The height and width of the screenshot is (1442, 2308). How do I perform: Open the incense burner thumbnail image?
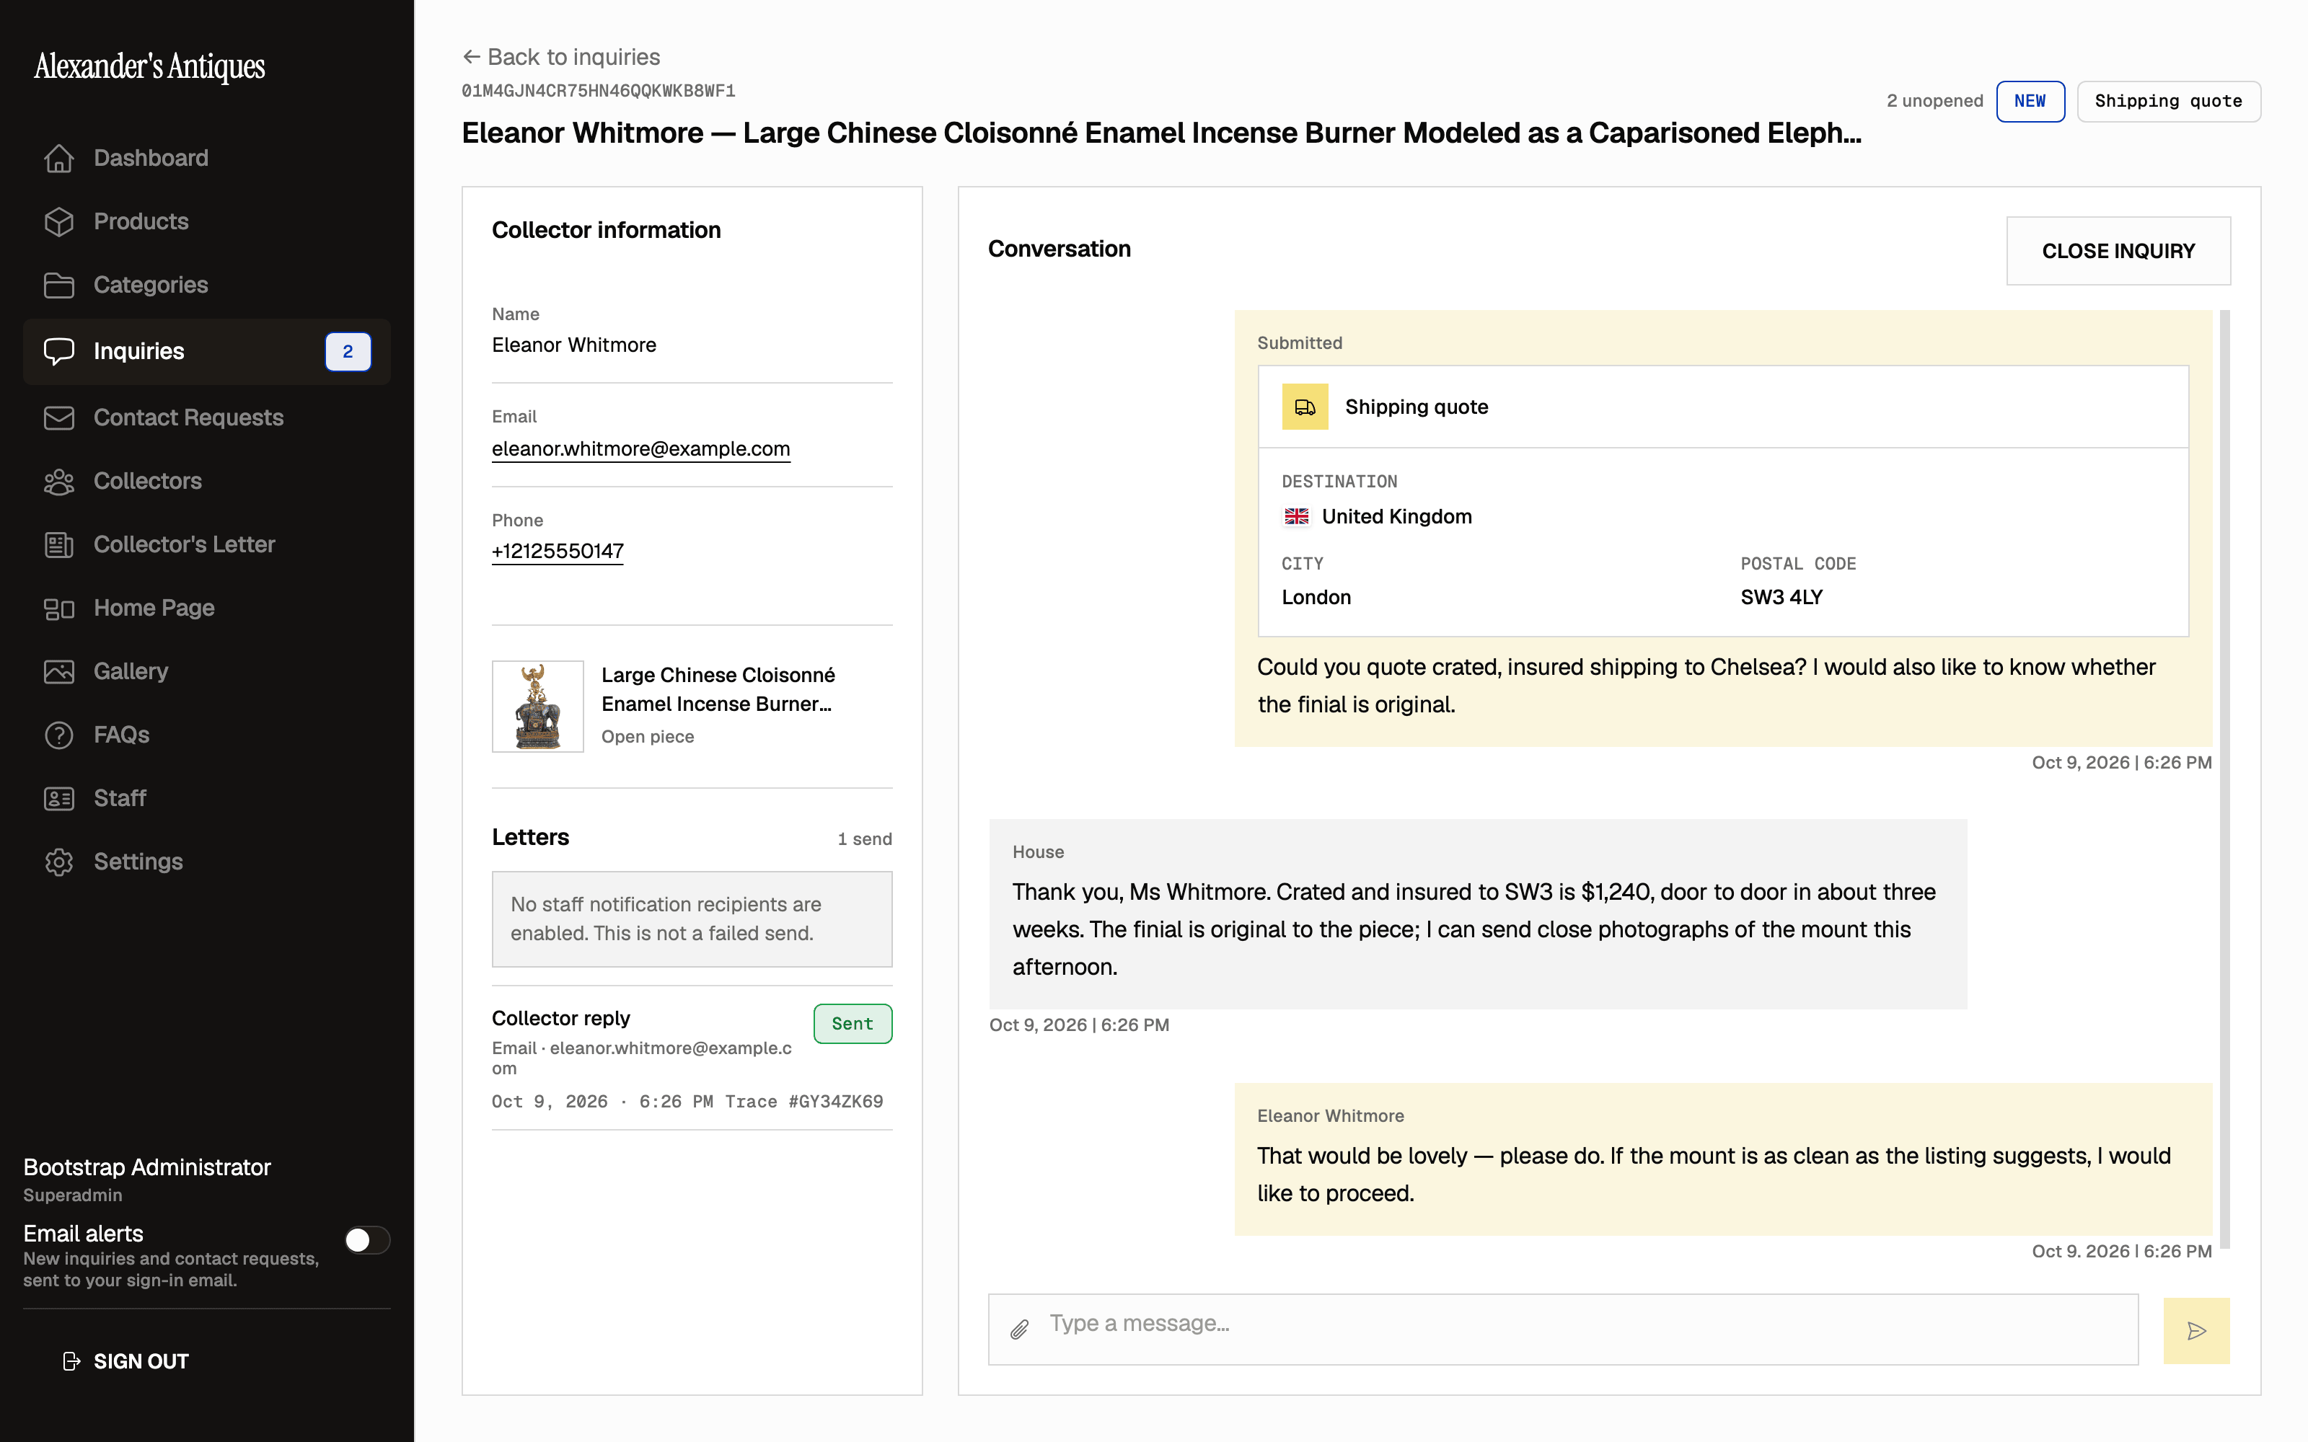(538, 707)
